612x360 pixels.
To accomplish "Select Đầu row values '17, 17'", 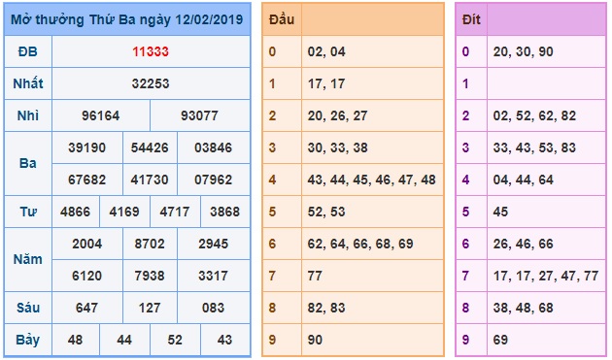I will pos(326,83).
